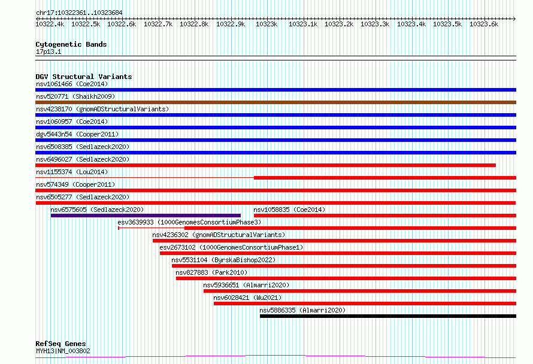Click the red nsv574349 variant bar
533x364 pixels.
point(275,190)
